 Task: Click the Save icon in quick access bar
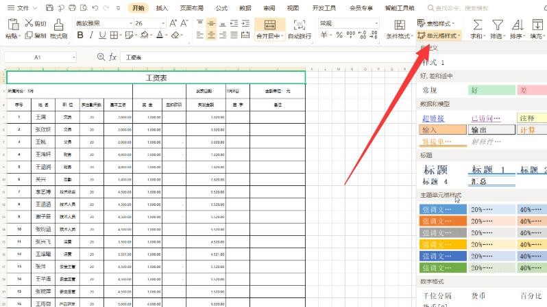click(50, 8)
